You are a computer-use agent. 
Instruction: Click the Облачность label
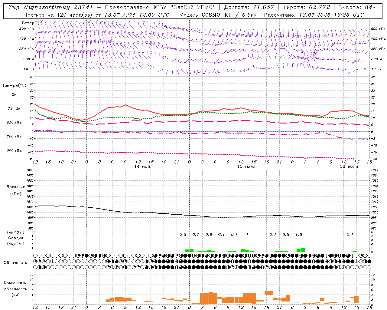click(15, 263)
